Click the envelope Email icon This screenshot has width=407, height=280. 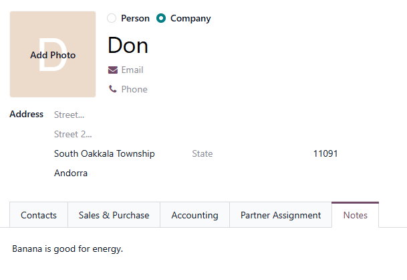coord(112,70)
